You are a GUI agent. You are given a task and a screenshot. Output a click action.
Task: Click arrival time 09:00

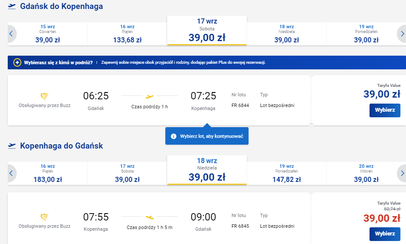point(203,217)
